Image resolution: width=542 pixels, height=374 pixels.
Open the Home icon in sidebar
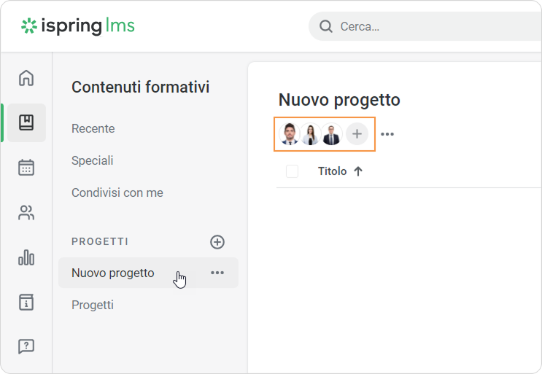point(26,78)
